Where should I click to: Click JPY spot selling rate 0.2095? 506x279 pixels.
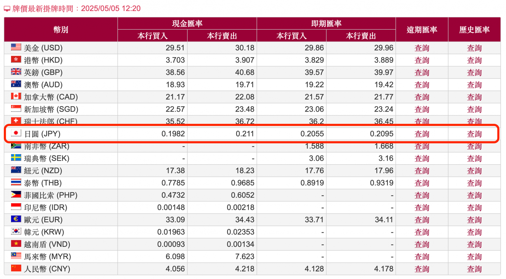click(382, 134)
